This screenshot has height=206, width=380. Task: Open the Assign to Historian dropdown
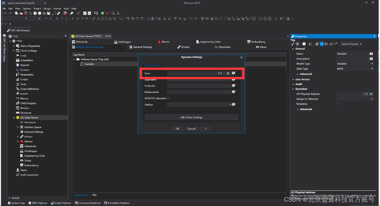(x=372, y=99)
